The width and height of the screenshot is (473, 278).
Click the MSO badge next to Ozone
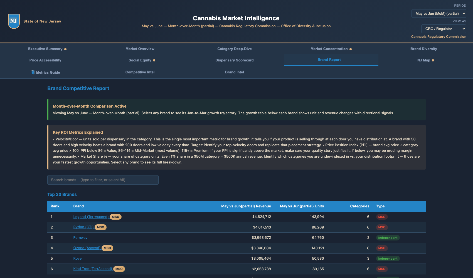pos(107,248)
